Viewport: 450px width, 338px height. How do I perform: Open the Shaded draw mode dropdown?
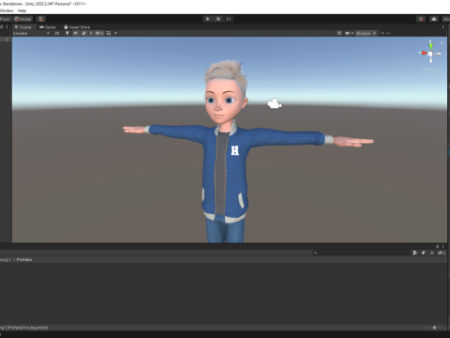pyautogui.click(x=31, y=33)
